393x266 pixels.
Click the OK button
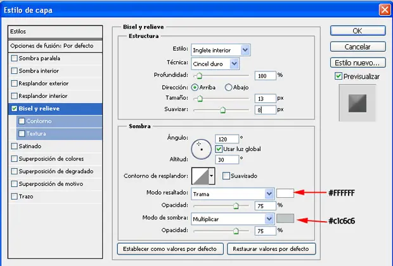click(358, 31)
